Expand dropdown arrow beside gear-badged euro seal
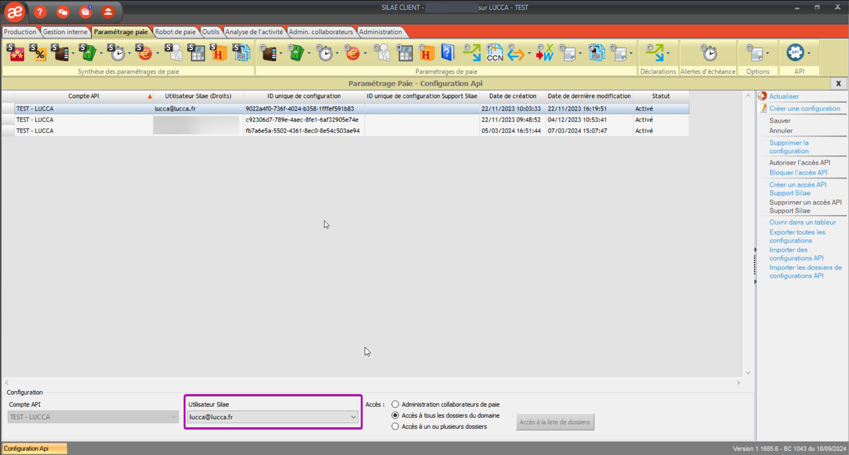The image size is (849, 455). 365,53
